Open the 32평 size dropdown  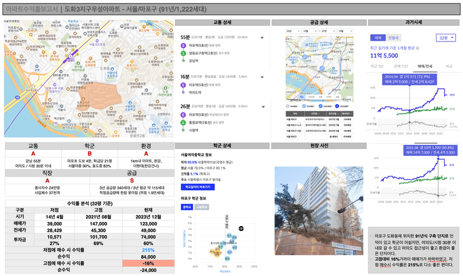[446, 38]
